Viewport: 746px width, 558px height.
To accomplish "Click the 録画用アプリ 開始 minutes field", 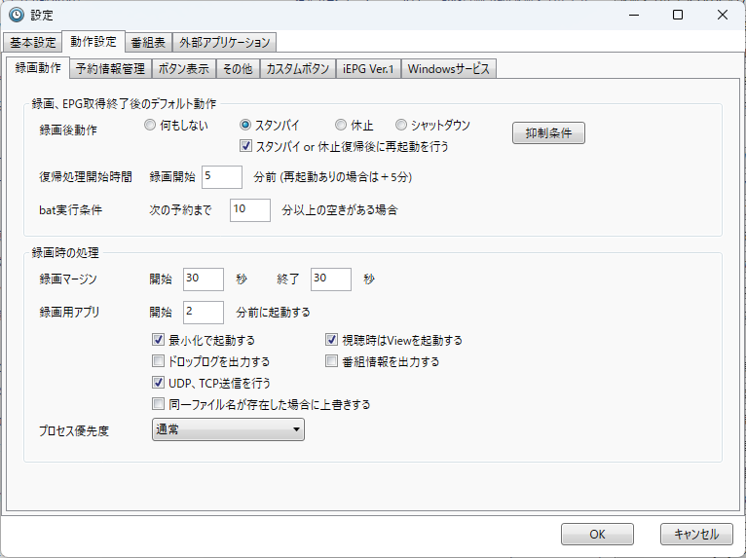I will click(x=204, y=313).
